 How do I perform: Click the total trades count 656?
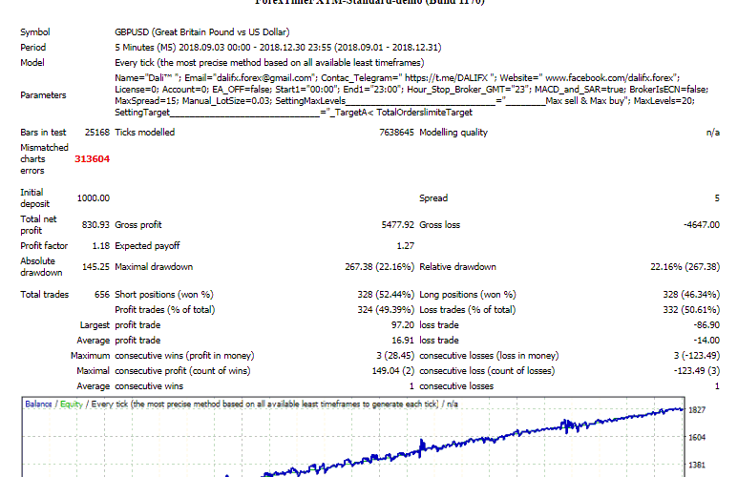(99, 295)
